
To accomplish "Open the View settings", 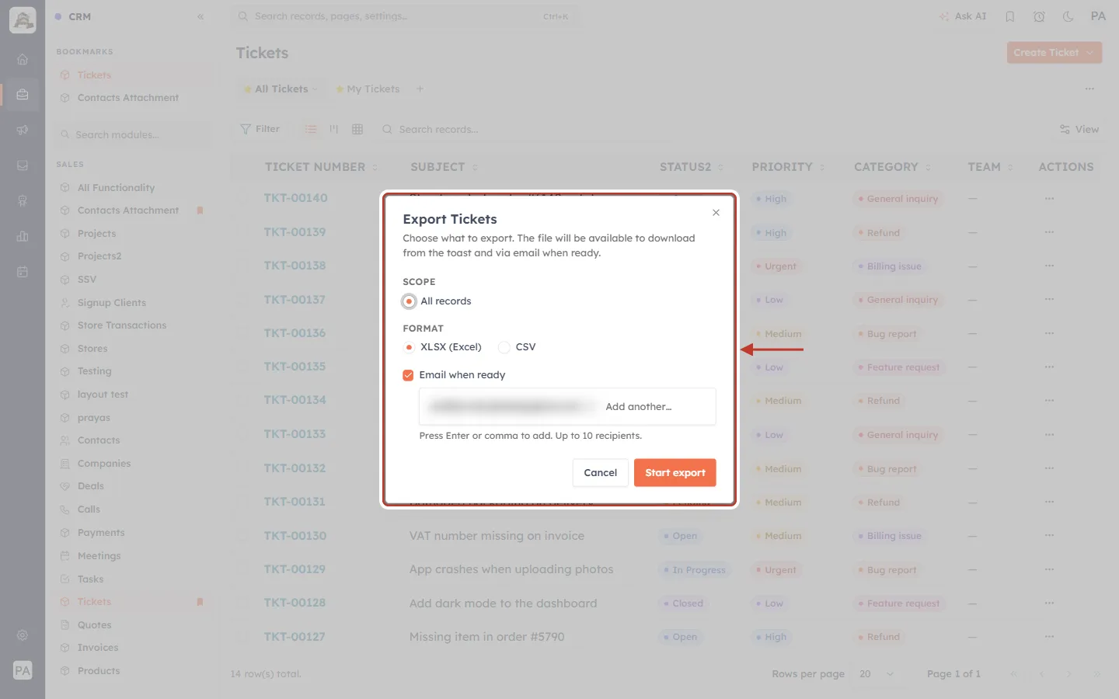I will coord(1079,130).
